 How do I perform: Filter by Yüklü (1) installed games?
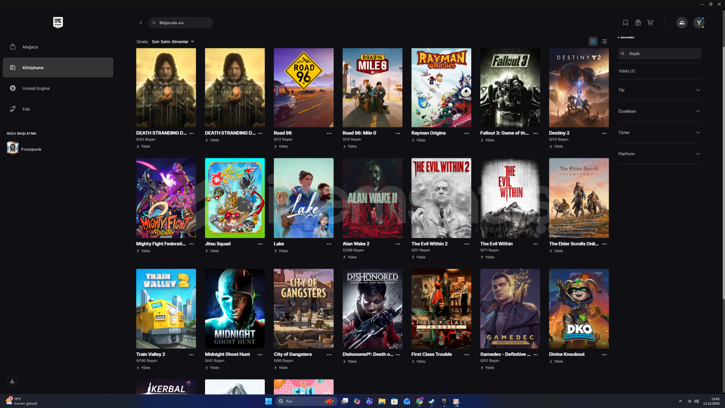(x=626, y=71)
